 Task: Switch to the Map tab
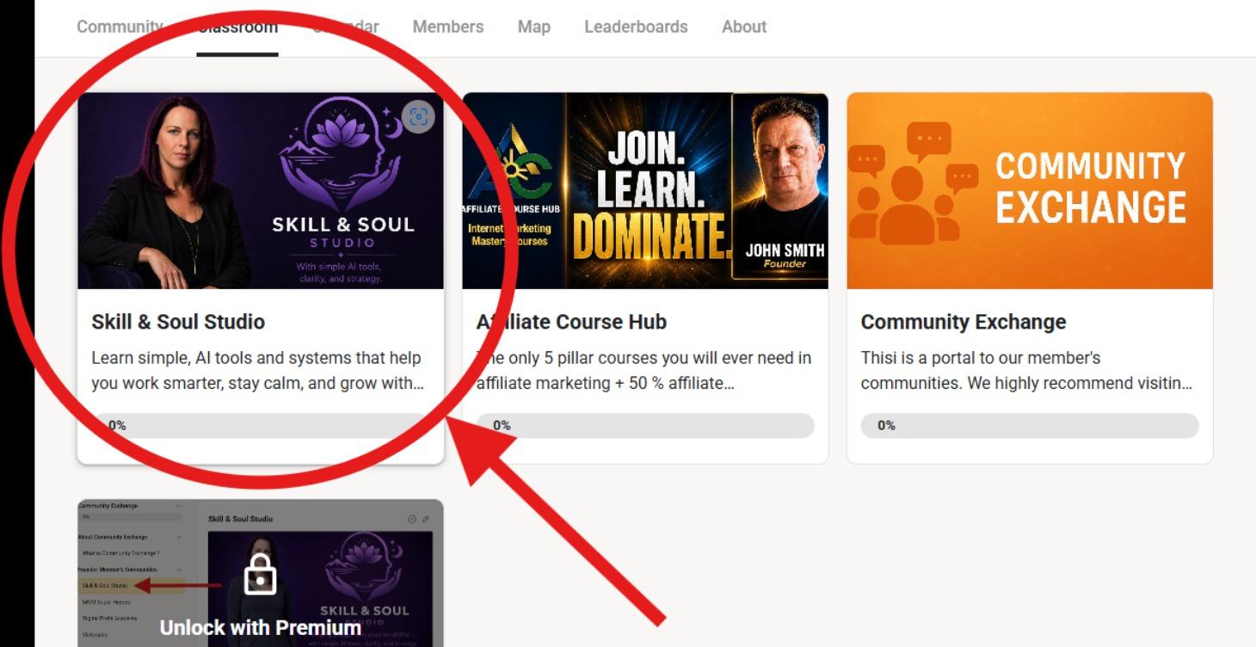click(533, 27)
